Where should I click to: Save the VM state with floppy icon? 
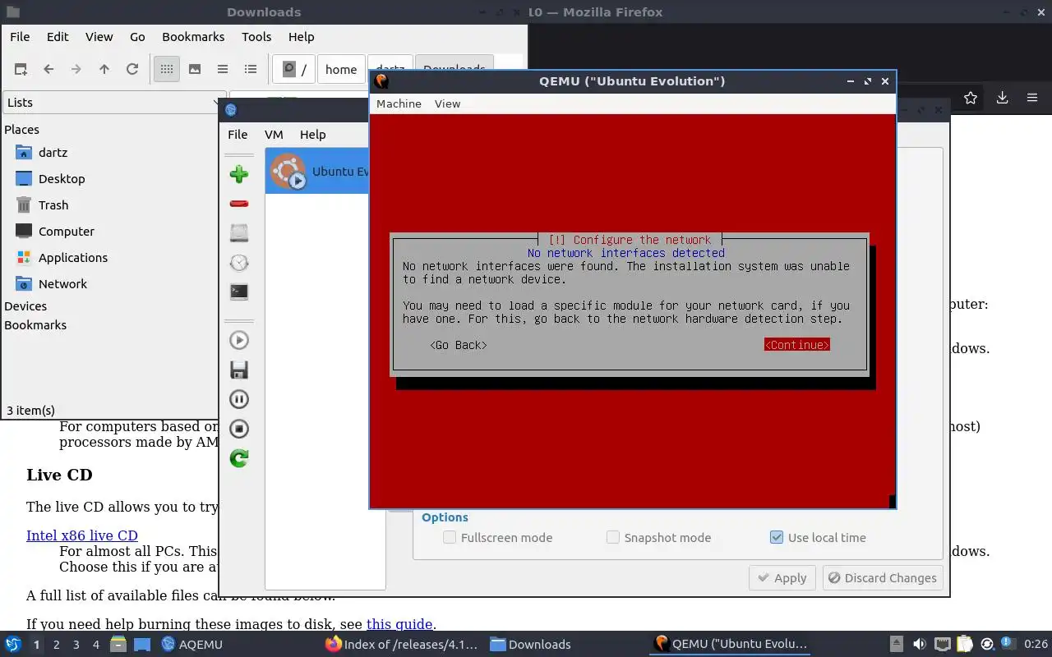point(239,370)
